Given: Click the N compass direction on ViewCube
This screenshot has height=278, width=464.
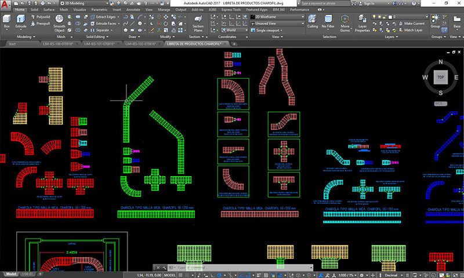Looking at the screenshot, I should click(x=441, y=62).
